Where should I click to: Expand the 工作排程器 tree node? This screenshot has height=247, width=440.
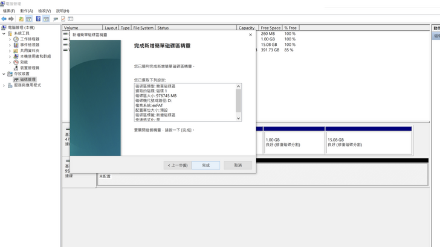[10, 39]
